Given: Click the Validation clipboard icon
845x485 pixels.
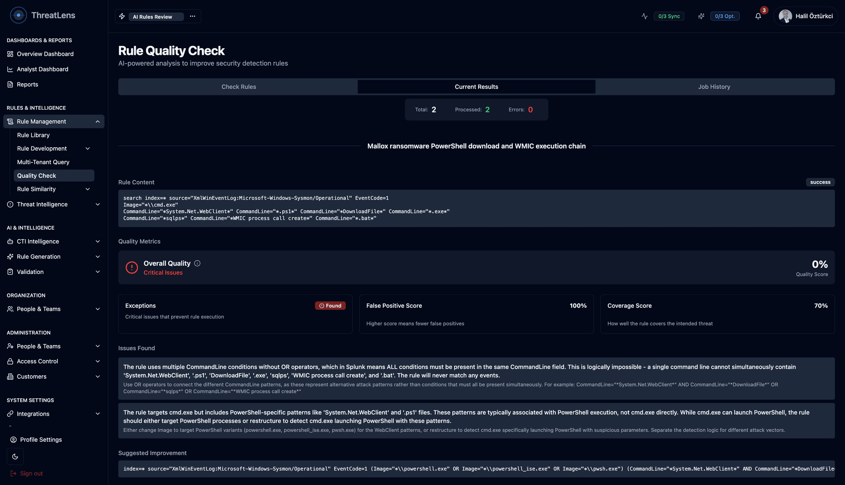Looking at the screenshot, I should click(x=10, y=272).
